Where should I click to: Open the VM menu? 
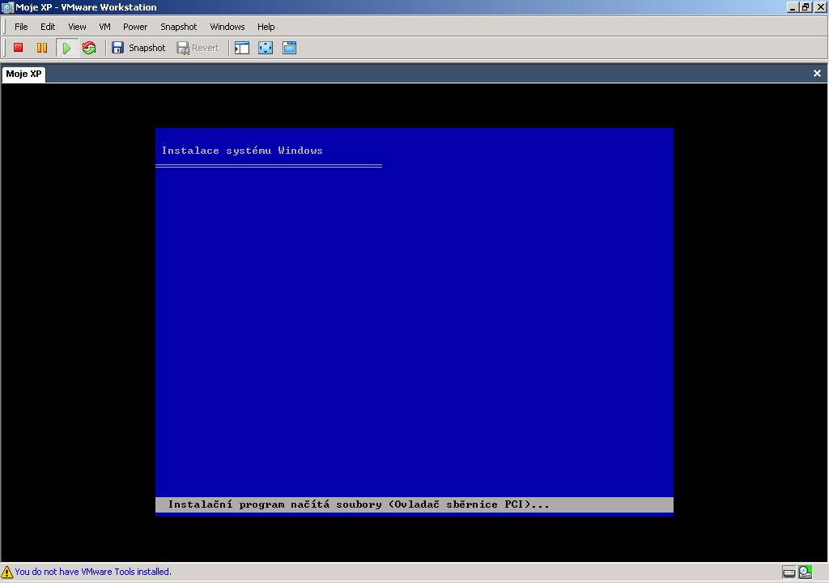point(104,27)
